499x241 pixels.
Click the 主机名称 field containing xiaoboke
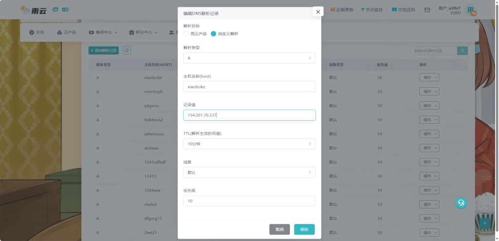(x=249, y=86)
